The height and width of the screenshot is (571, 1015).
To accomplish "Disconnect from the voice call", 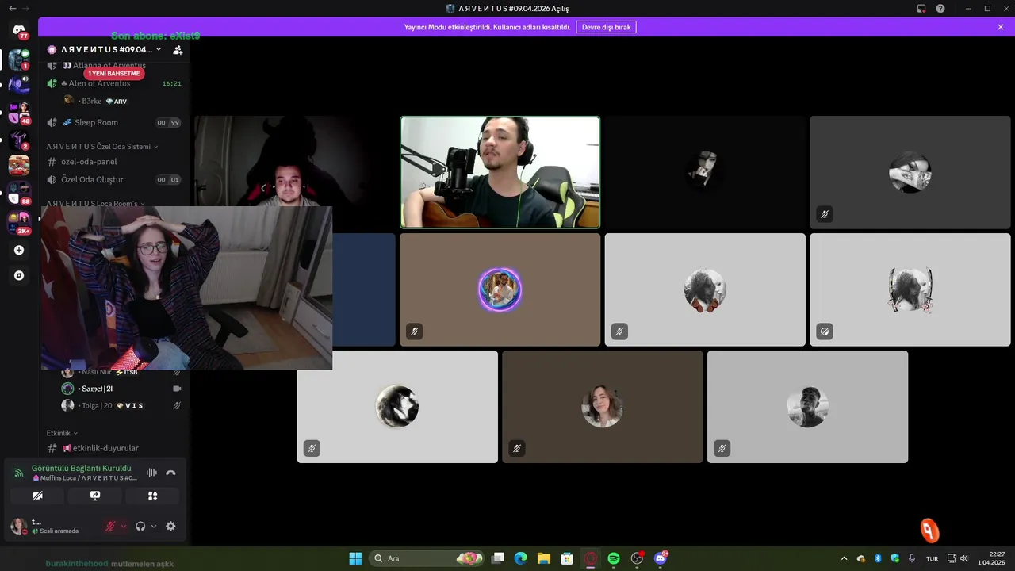I will tap(170, 473).
